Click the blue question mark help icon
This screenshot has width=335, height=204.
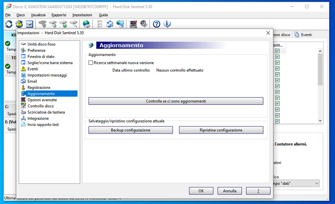pyautogui.click(x=157, y=24)
